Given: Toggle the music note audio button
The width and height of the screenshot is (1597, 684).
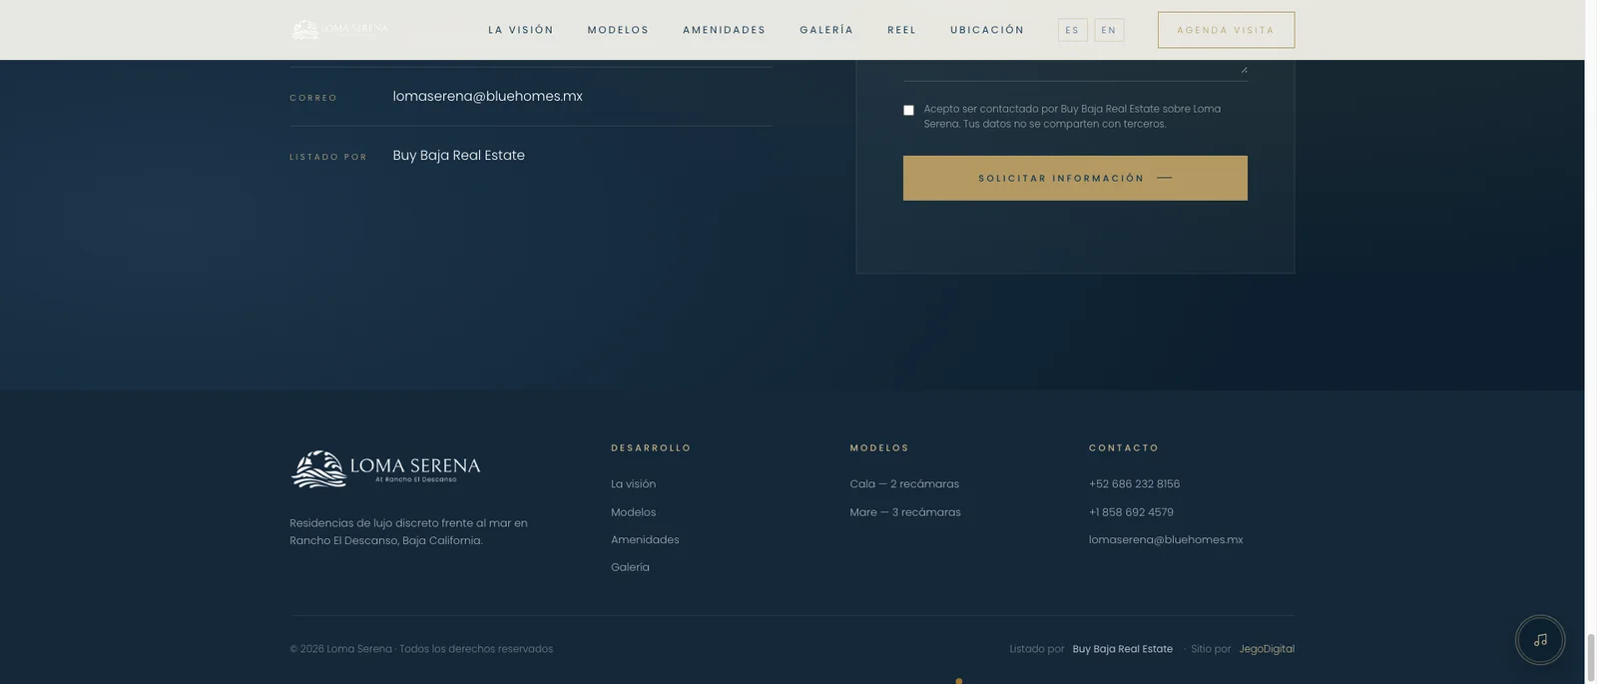Looking at the screenshot, I should pyautogui.click(x=1540, y=640).
